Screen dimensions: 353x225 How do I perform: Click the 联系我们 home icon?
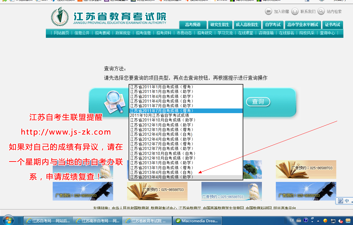295,11
